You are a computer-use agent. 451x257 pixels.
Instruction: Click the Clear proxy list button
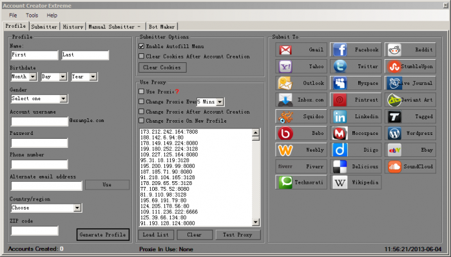point(195,235)
